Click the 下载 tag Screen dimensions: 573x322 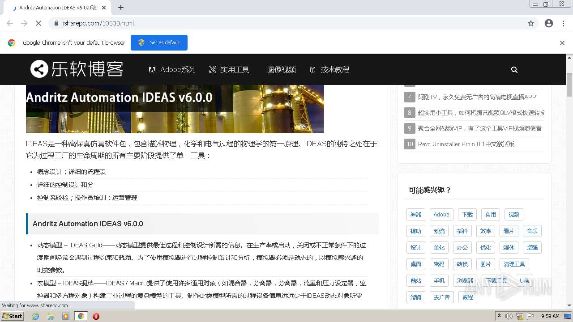pos(467,215)
